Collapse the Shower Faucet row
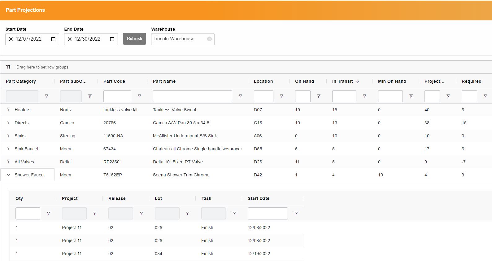The width and height of the screenshot is (492, 261). (x=8, y=175)
